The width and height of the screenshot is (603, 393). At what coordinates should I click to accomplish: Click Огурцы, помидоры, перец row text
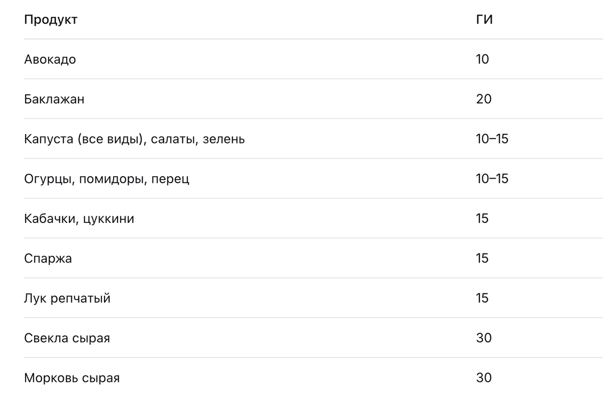[107, 179]
